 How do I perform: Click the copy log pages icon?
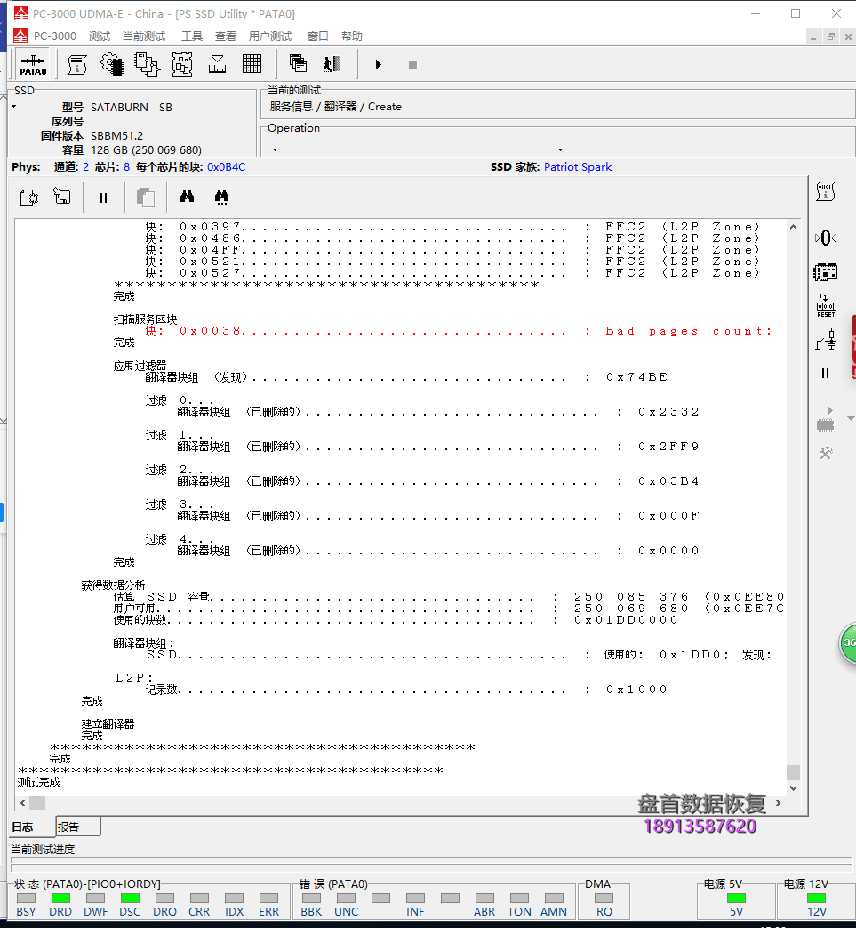click(146, 198)
